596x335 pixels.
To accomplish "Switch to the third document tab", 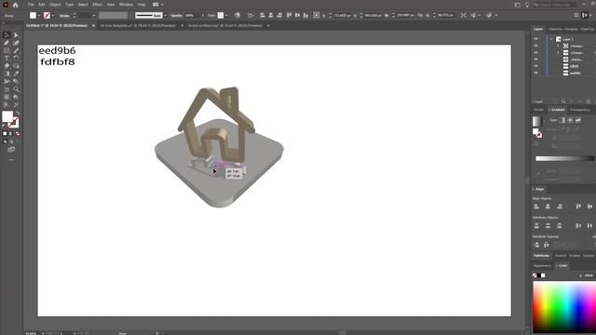I will click(x=225, y=25).
